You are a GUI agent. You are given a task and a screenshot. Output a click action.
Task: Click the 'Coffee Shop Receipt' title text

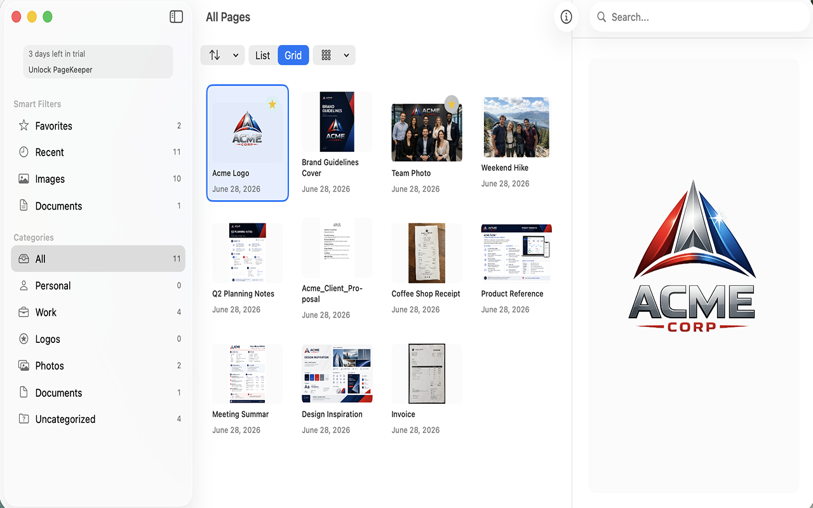point(426,293)
